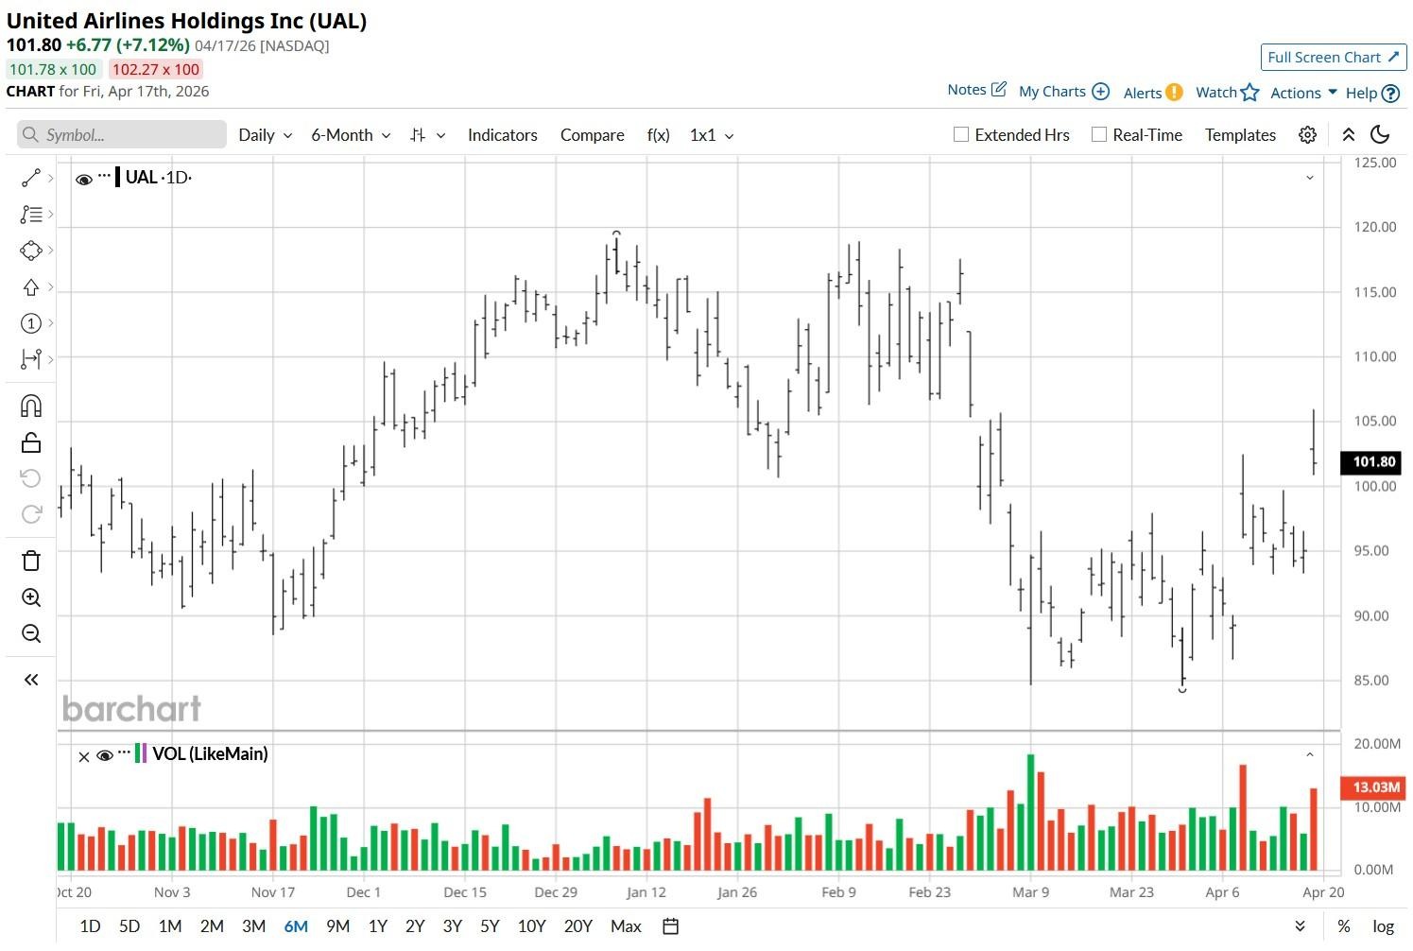Click the Full Screen Chart button
The image size is (1413, 951).
click(1333, 58)
